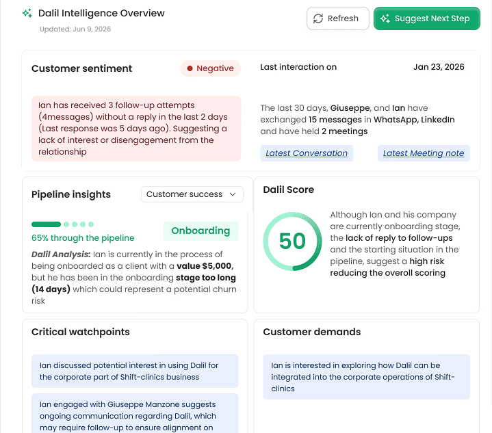Click the '15 messages' exchange summary text
The height and width of the screenshot is (433, 492).
[357, 120]
